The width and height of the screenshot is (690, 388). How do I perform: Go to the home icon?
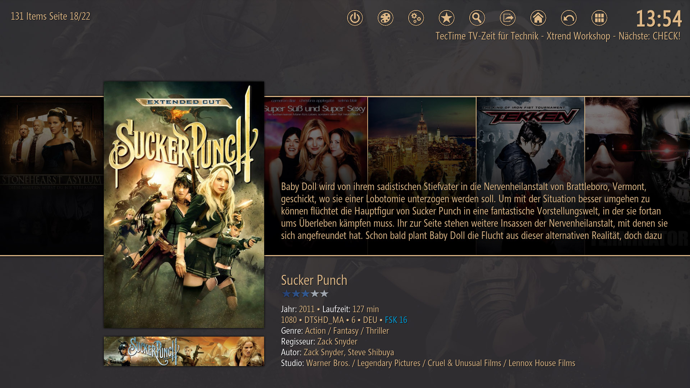pos(538,18)
